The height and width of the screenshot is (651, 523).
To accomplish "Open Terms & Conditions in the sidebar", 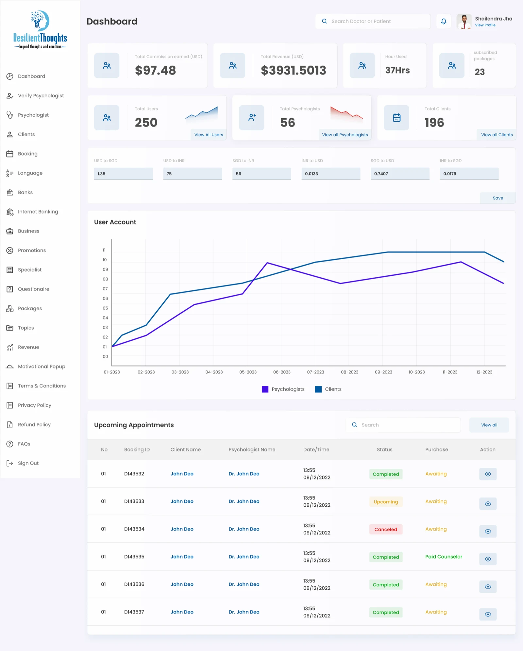I will tap(42, 386).
